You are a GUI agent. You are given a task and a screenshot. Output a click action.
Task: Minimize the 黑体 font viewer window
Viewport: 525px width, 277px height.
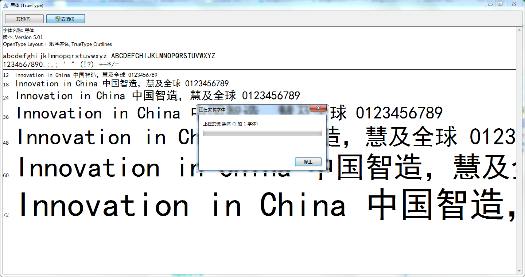(x=491, y=4)
